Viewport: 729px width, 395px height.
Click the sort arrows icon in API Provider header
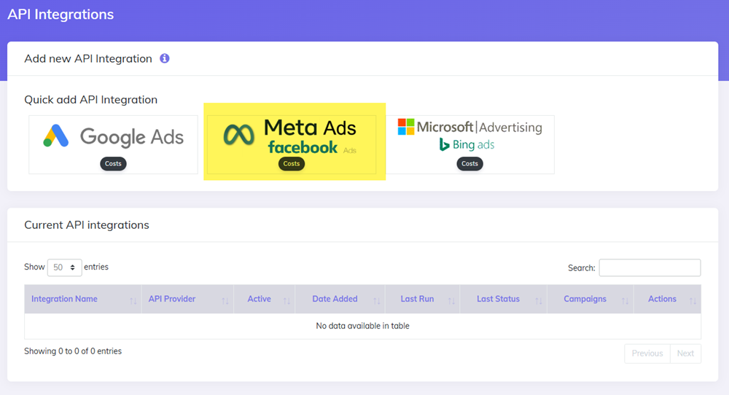(225, 301)
